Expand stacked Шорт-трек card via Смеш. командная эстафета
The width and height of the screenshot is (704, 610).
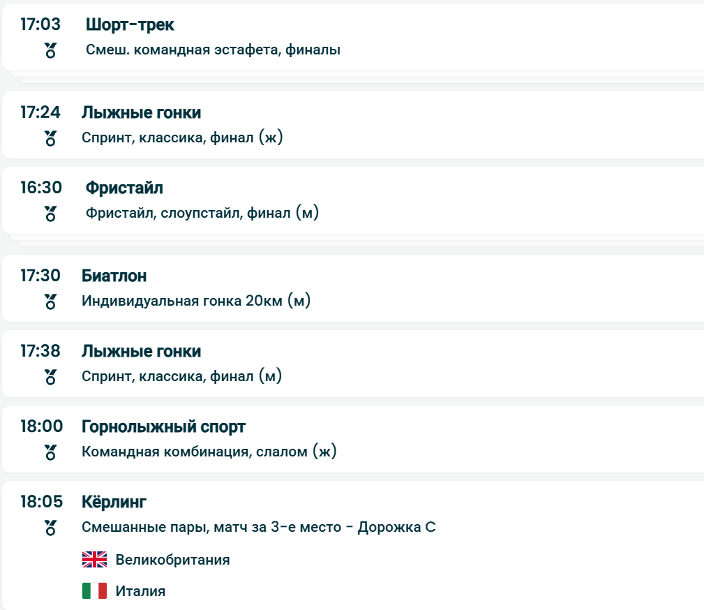(x=213, y=50)
